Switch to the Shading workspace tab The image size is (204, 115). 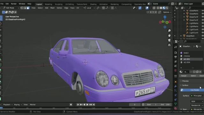point(93,4)
